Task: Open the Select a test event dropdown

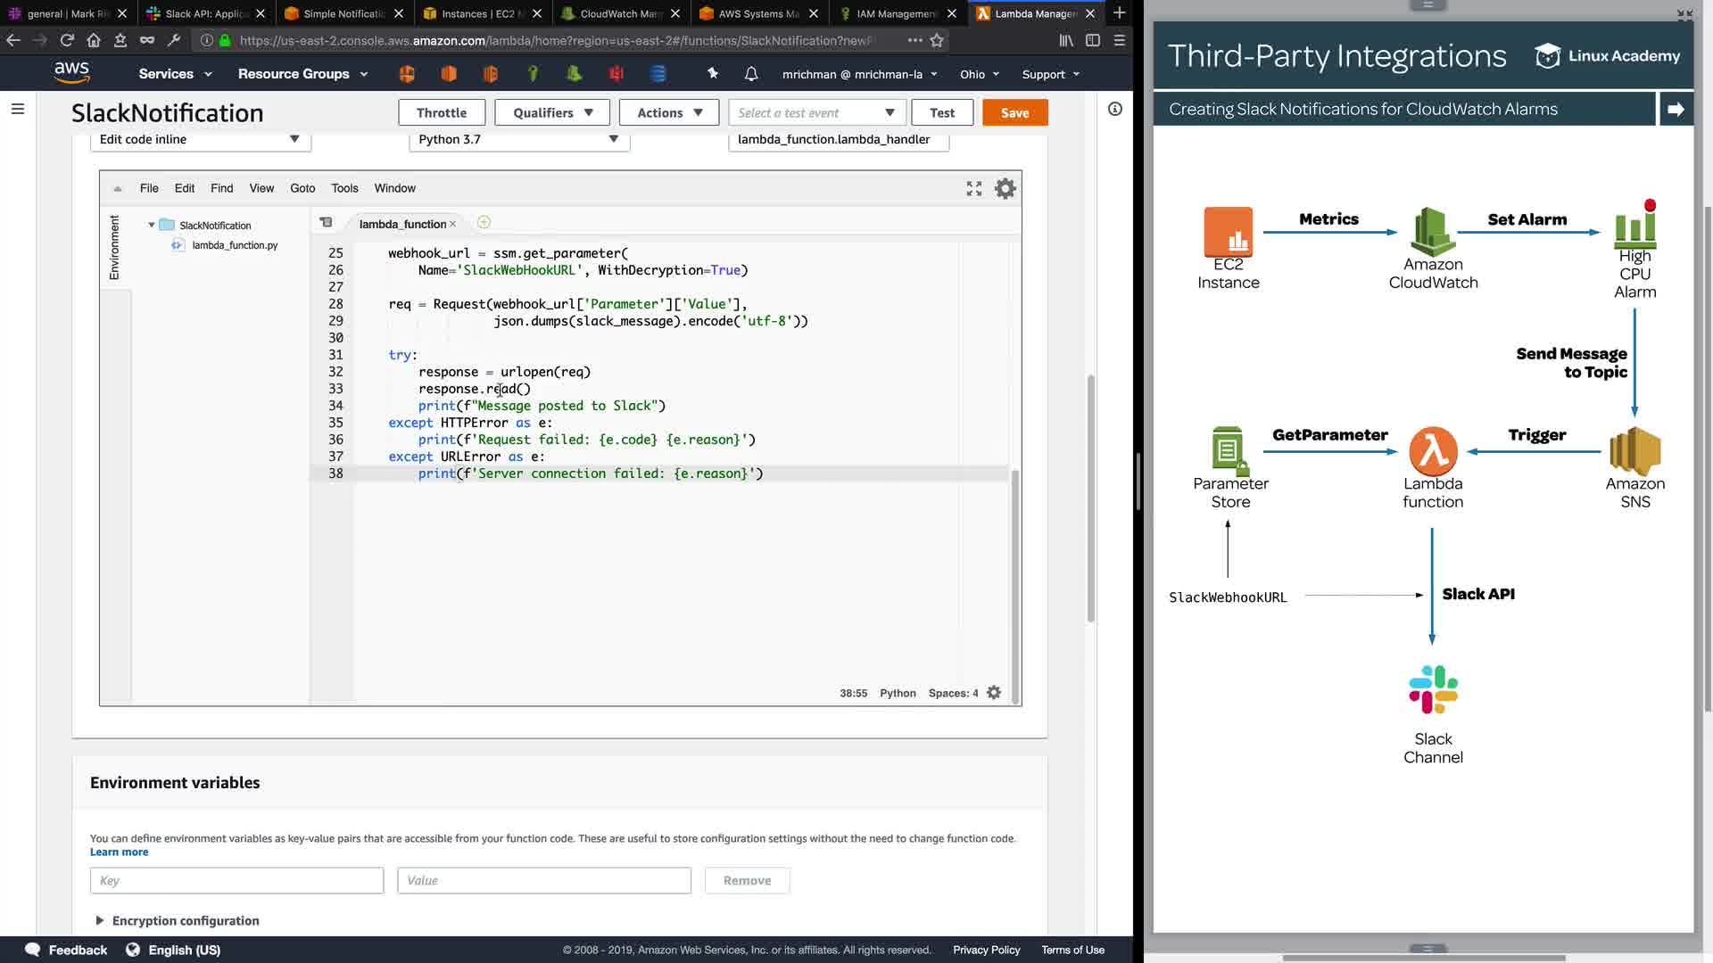Action: point(815,112)
